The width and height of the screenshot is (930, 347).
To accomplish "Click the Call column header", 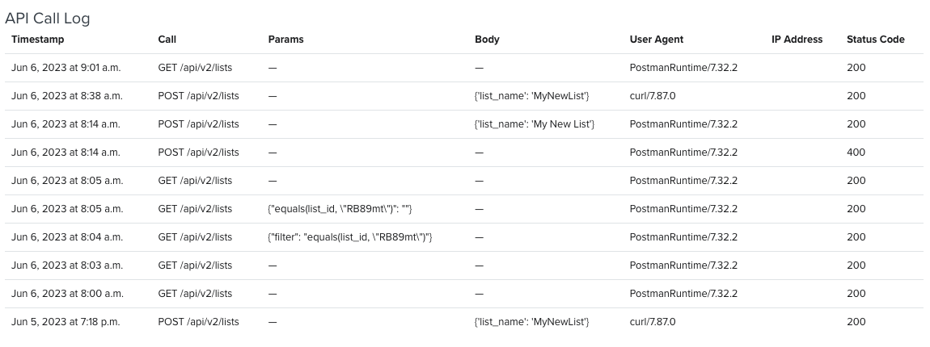I will point(167,40).
